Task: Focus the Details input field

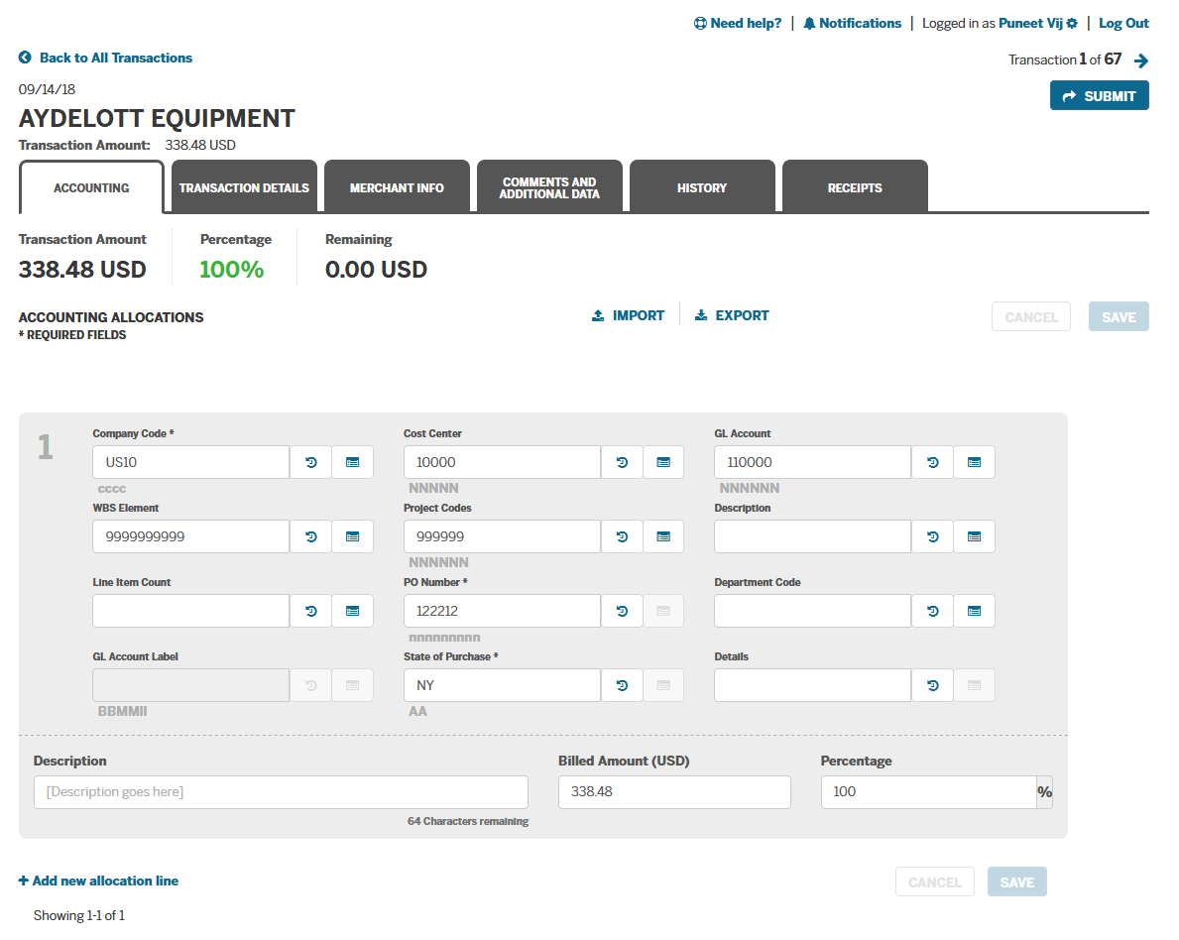Action: 813,686
